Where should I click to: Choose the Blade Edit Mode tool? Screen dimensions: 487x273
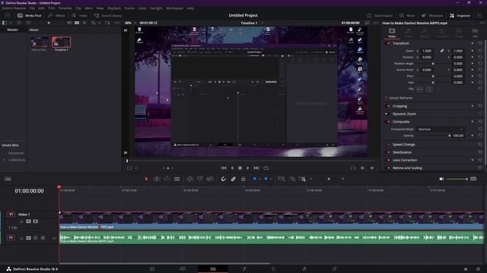(177, 179)
